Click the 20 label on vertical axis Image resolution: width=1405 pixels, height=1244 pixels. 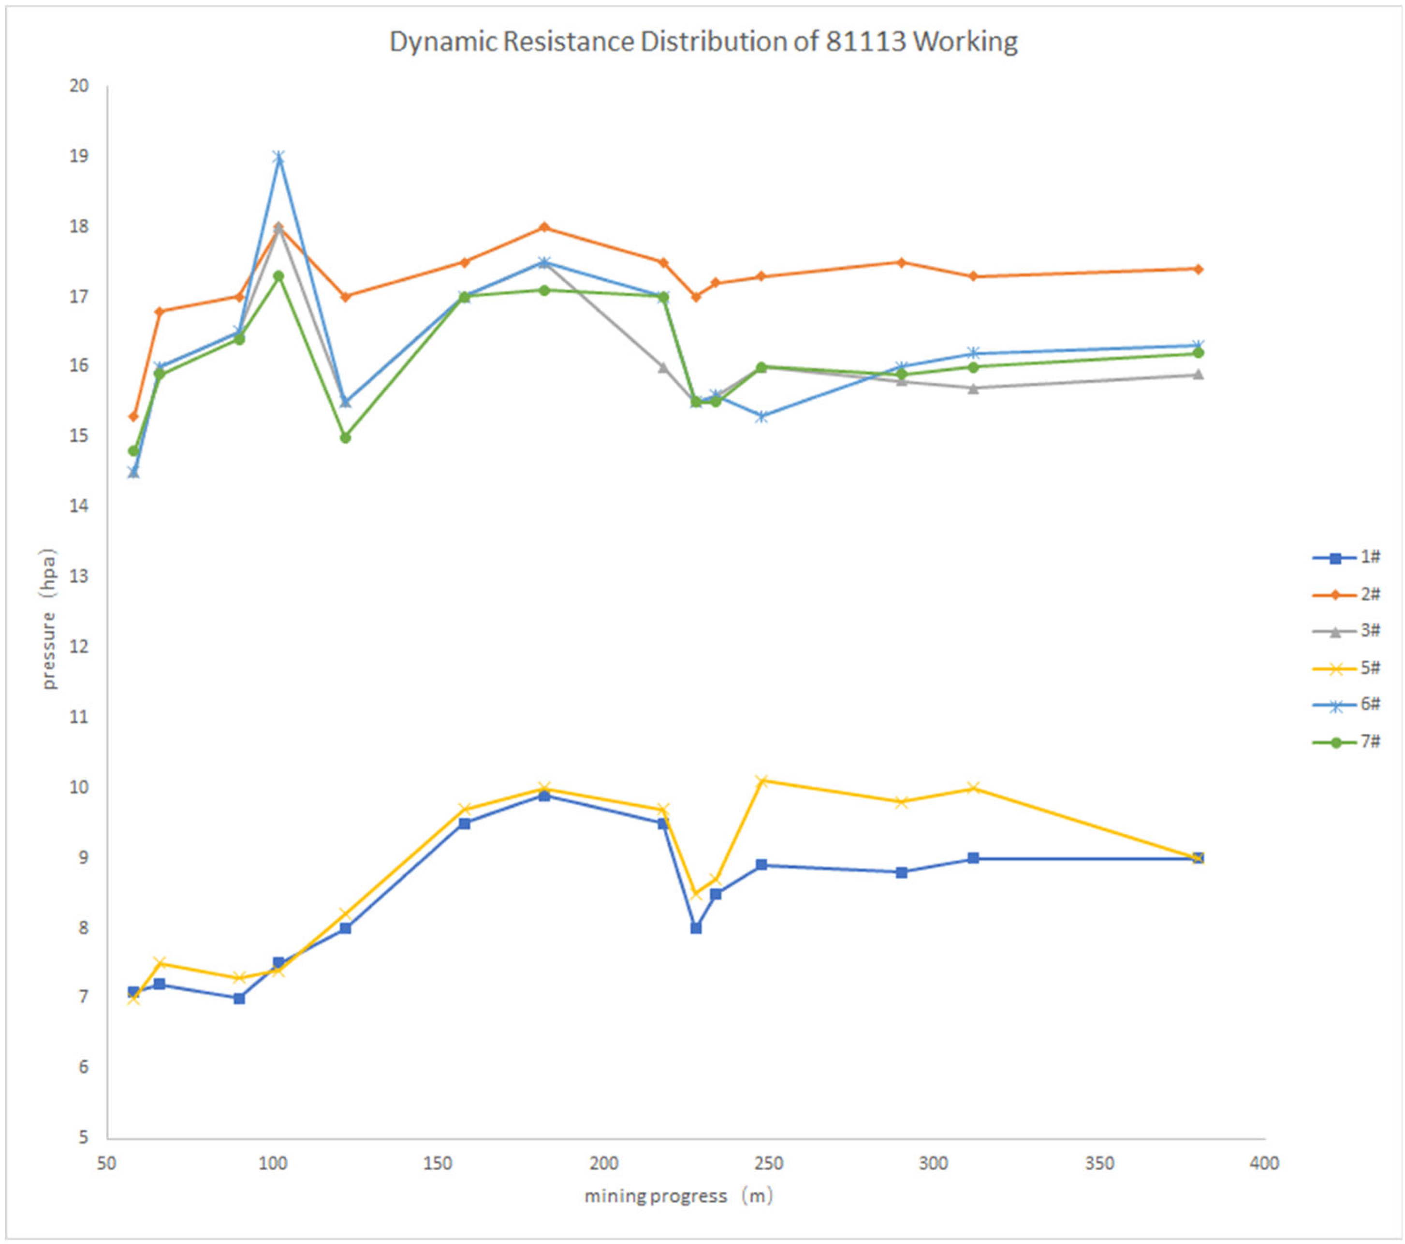tap(80, 86)
